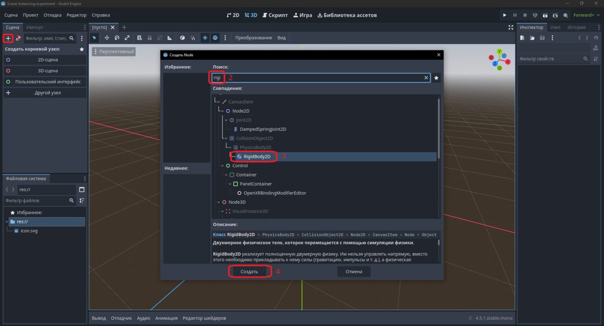604x326 pixels.
Task: Click the group selected nodes icon
Action: 160,38
